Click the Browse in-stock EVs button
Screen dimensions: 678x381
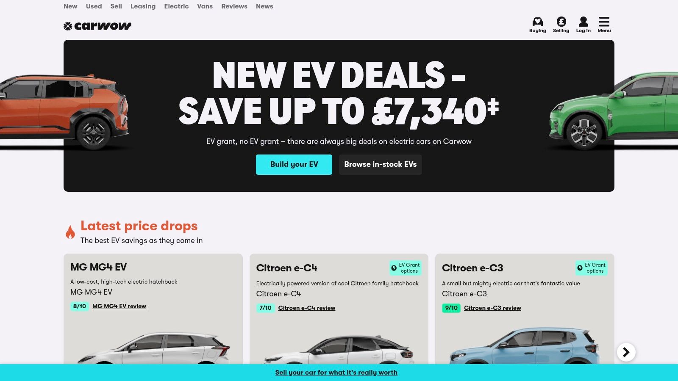point(381,165)
